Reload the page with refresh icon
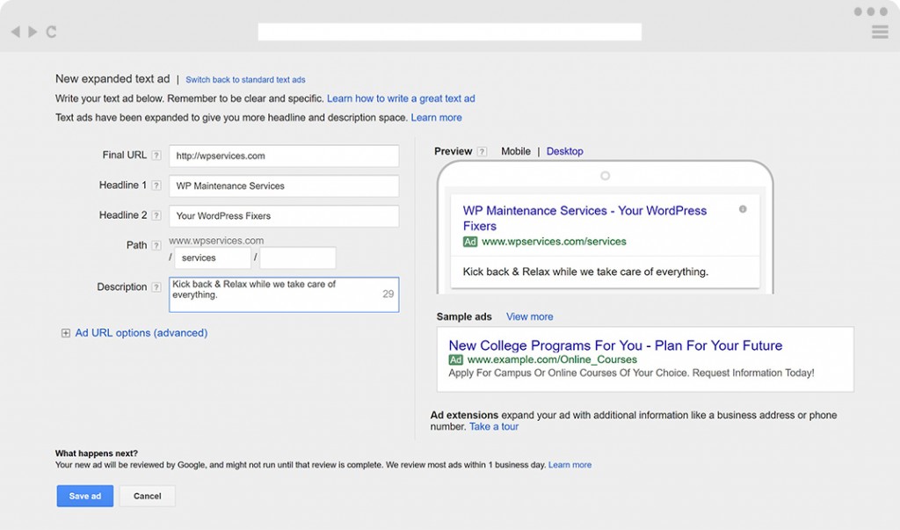The image size is (900, 530). tap(51, 32)
